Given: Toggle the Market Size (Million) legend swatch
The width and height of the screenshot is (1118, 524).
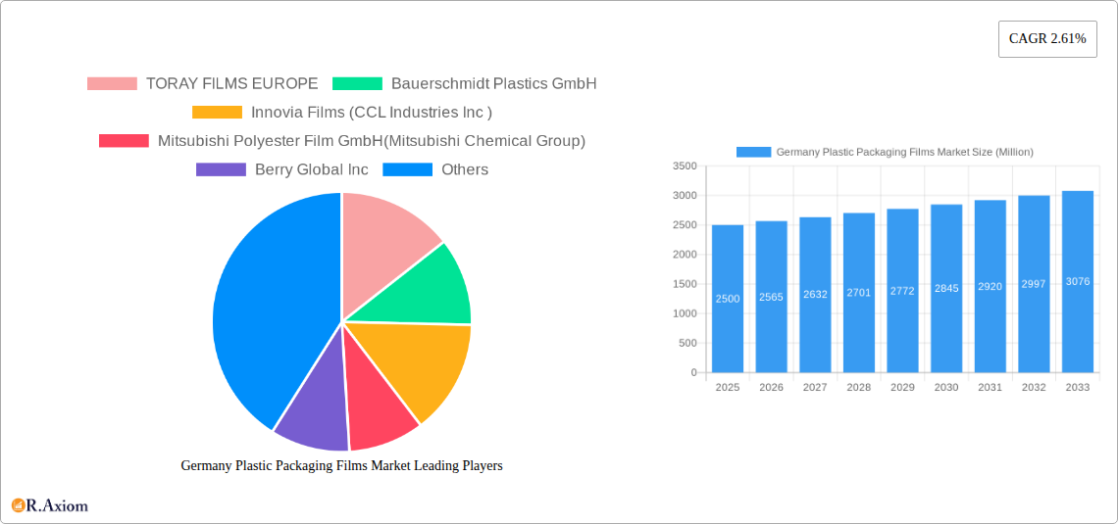Looking at the screenshot, I should point(753,153).
